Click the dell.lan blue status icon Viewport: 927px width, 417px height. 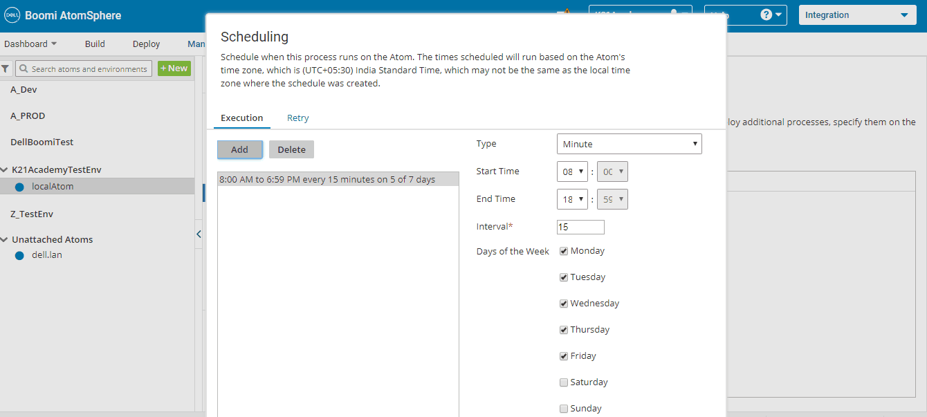click(x=19, y=255)
